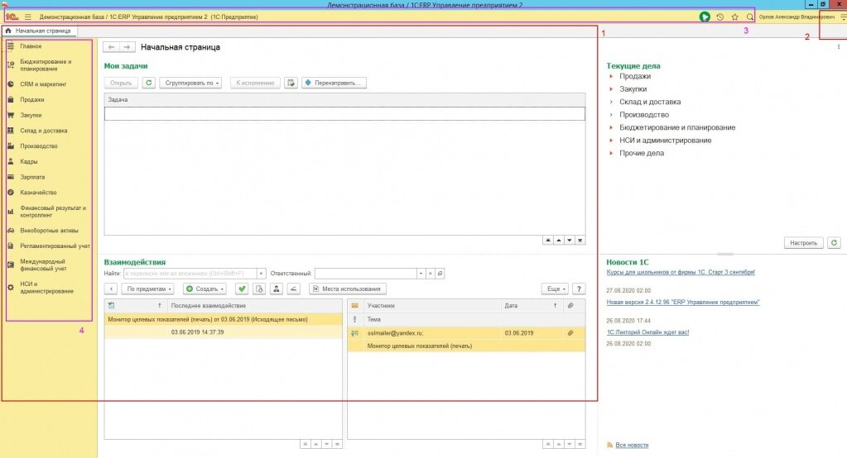847x458 pixels.
Task: Expand Склад и доставка in Текущие дела
Action: (611, 102)
